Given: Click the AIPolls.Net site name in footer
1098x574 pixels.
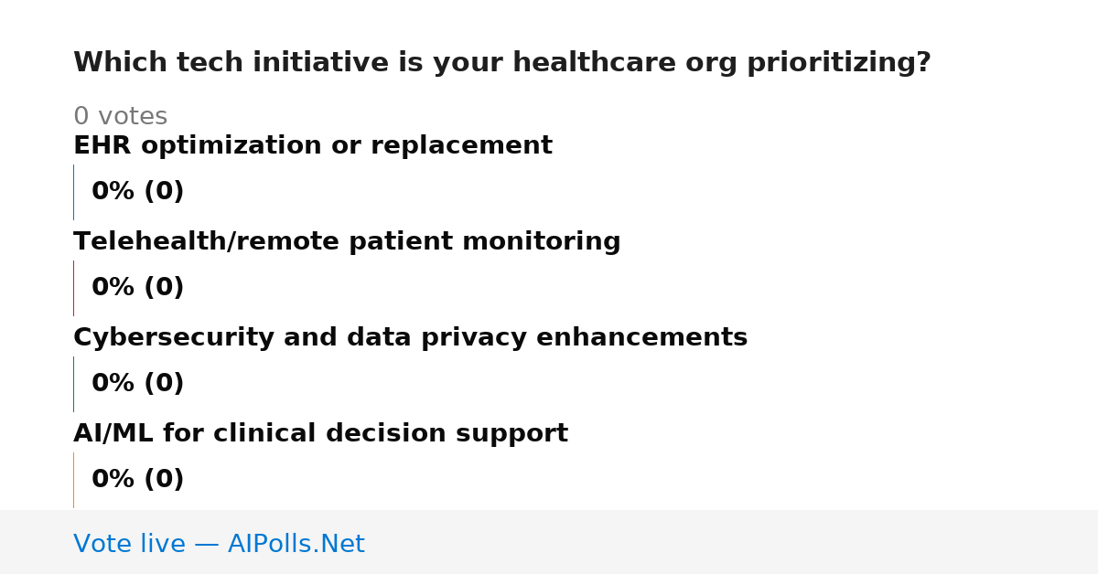Looking at the screenshot, I should coord(296,545).
